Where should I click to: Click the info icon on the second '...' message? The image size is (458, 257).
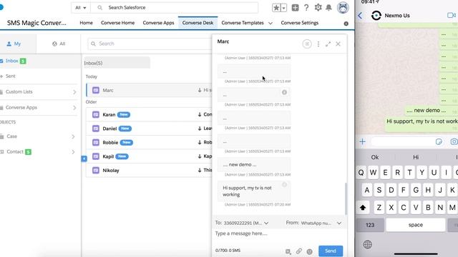point(284,92)
